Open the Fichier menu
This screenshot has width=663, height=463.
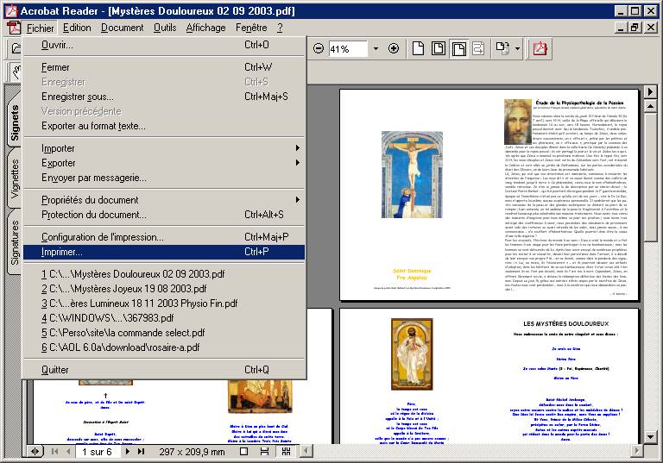(x=41, y=28)
